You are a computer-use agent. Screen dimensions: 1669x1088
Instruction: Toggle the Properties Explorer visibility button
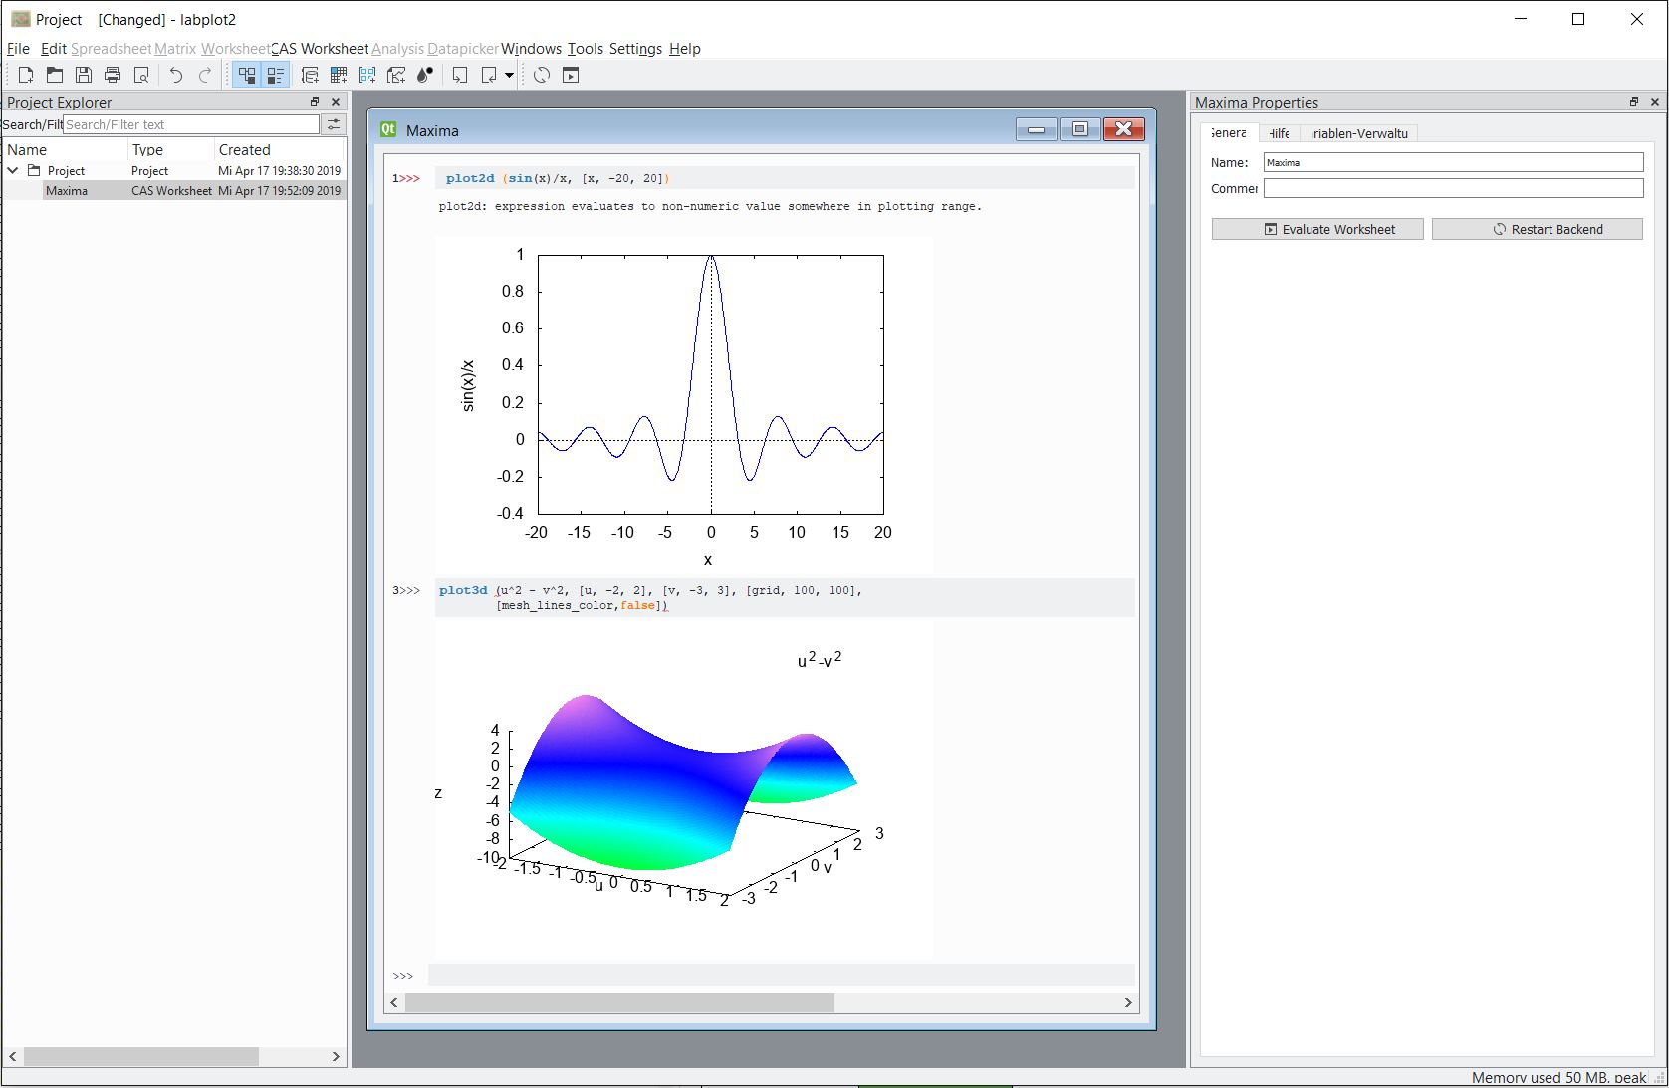[x=275, y=74]
